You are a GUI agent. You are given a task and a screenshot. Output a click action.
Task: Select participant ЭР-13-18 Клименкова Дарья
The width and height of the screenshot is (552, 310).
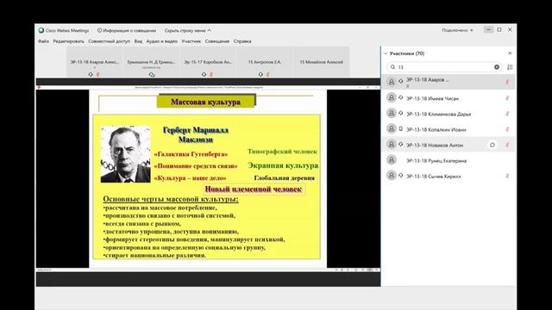(448, 114)
